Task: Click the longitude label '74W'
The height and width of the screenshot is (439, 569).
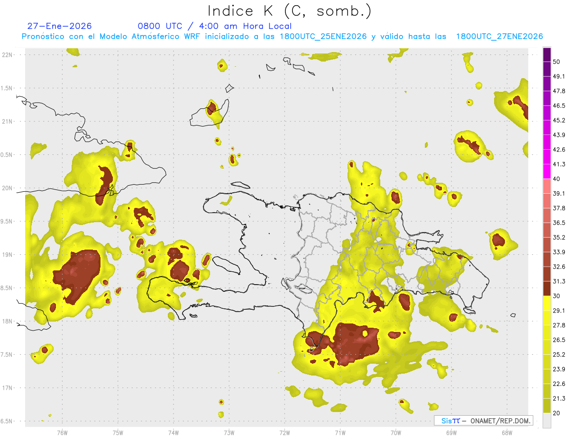Action: pyautogui.click(x=174, y=432)
